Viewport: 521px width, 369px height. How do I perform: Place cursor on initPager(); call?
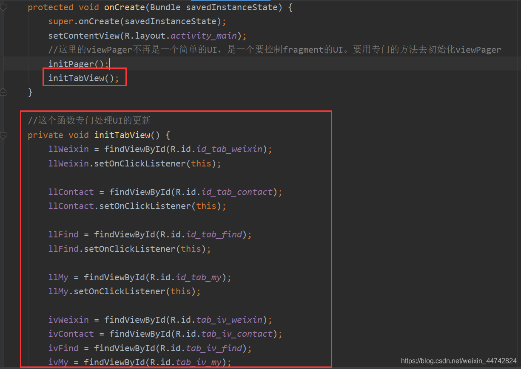coord(79,64)
